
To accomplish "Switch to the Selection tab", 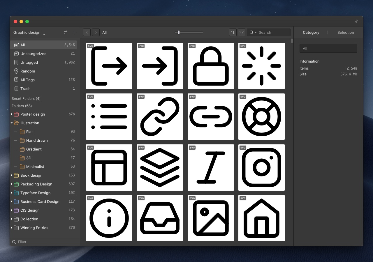I will click(346, 32).
